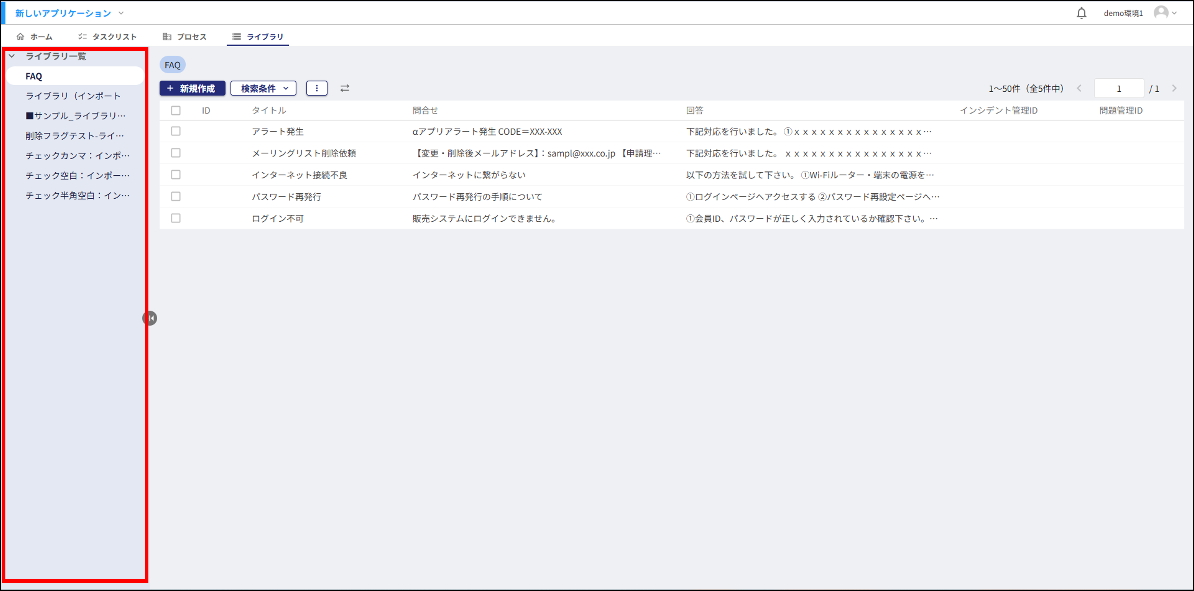This screenshot has height=591, width=1194.
Task: Check the アラート発生 row checkbox
Action: click(176, 131)
